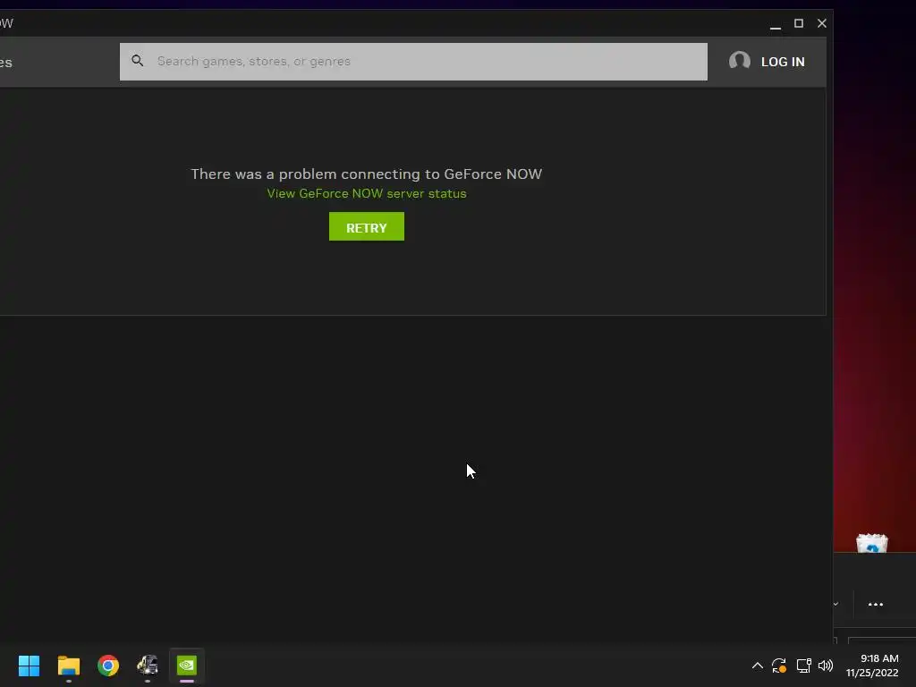The width and height of the screenshot is (916, 687).
Task: Close the GeForce NOW window
Action: [x=822, y=23]
